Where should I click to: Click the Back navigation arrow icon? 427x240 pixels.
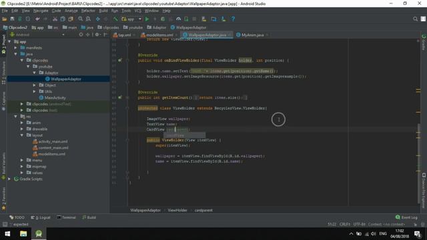(98, 19)
